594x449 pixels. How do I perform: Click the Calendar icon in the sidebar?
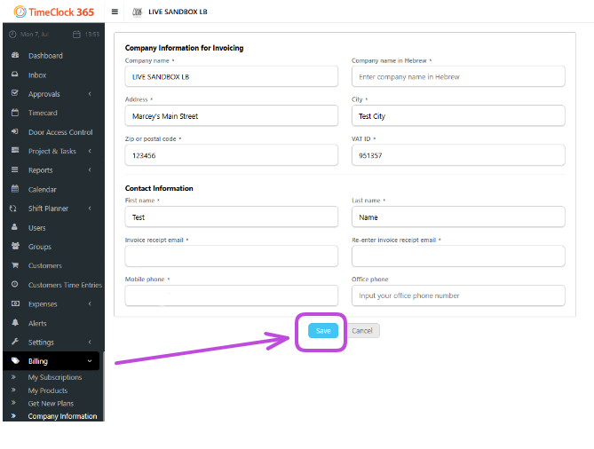(x=14, y=190)
